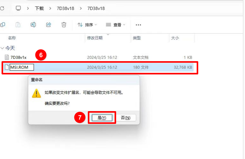Open the three-dot more options menu
The width and height of the screenshot is (245, 159).
(138, 25)
